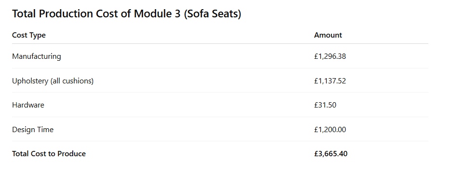
Task: Click the £1,137.52 upholstery amount
Action: pyautogui.click(x=330, y=81)
